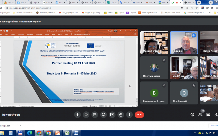This screenshot has height=136, width=218.
Task: Click the camera permission icon in address bar
Action: pos(182,8)
